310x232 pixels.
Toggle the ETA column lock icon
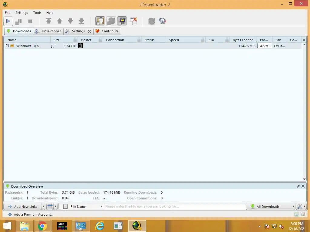pyautogui.click(x=227, y=40)
